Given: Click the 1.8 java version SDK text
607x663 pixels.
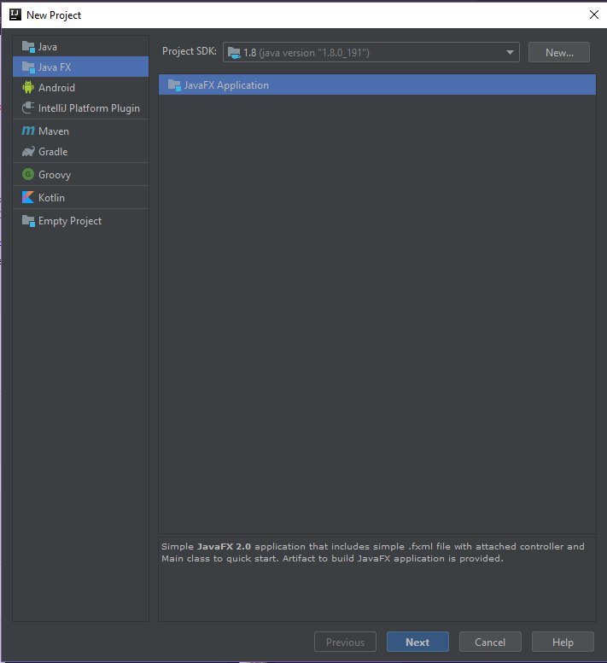Looking at the screenshot, I should (306, 53).
